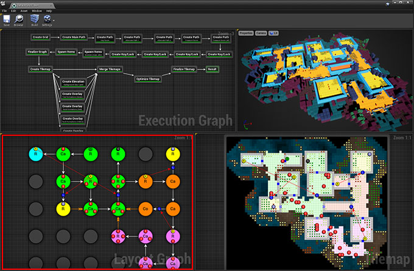Open the Lit view mode dropdown
This screenshot has width=414, height=271.
(x=273, y=33)
